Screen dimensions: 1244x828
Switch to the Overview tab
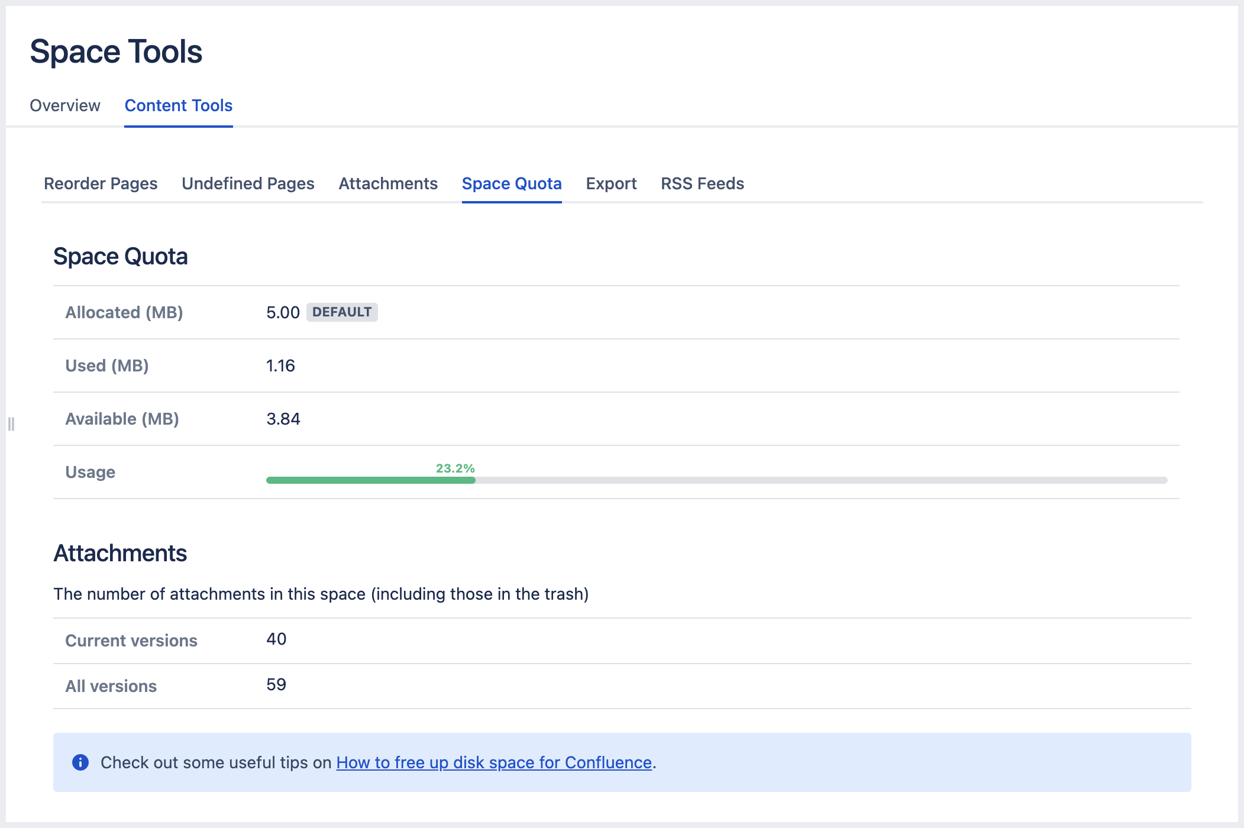point(65,106)
